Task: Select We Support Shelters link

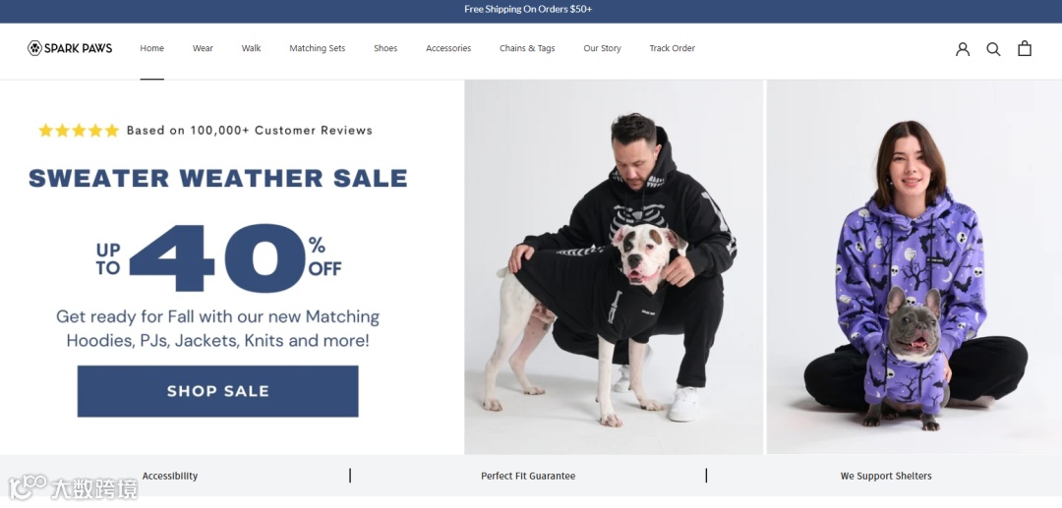Action: pyautogui.click(x=886, y=477)
